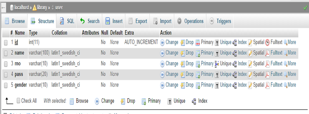Viewport: 309px width, 114px height.
Task: Click the id column name
Action: point(16,42)
